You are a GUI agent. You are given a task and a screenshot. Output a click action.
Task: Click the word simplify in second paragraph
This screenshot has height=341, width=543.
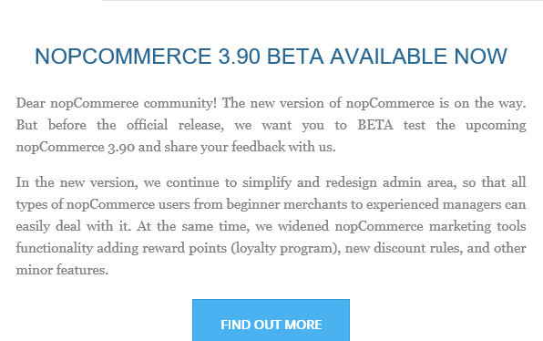point(267,182)
